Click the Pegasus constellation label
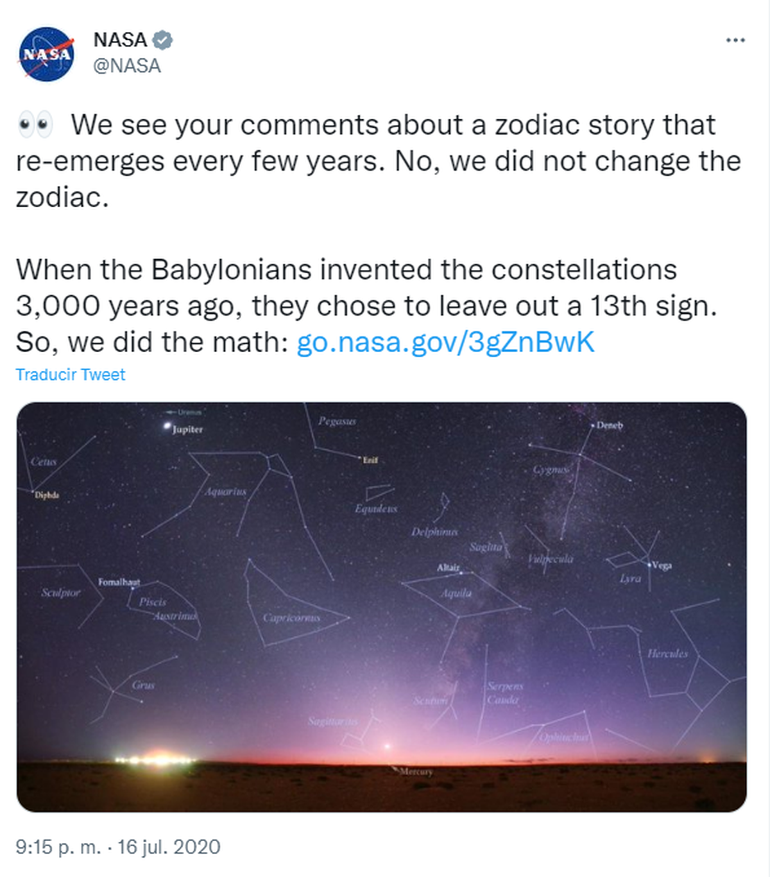 pyautogui.click(x=337, y=421)
